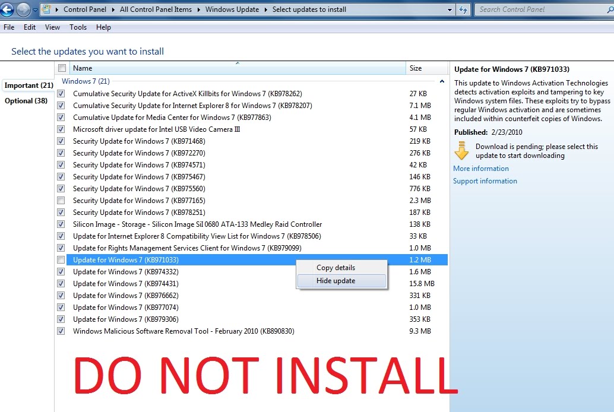Uncheck Rights Management Services KB979099 checkbox
Screen dimensions: 614x412
click(x=61, y=248)
